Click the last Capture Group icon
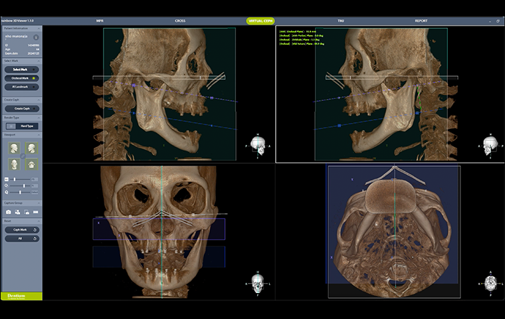This screenshot has height=319, width=505. 35,211
